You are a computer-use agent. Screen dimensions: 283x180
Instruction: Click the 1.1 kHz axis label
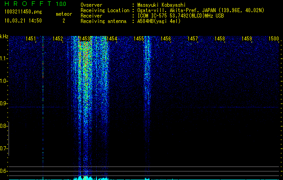[x=4, y=58]
